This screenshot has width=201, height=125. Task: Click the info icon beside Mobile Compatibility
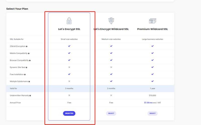pyautogui.click(x=29, y=53)
